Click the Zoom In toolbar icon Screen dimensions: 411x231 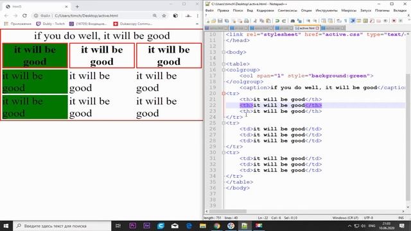308,21
